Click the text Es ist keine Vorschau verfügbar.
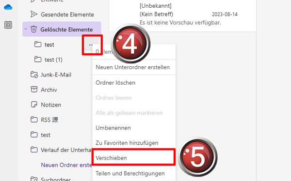 click(x=180, y=23)
